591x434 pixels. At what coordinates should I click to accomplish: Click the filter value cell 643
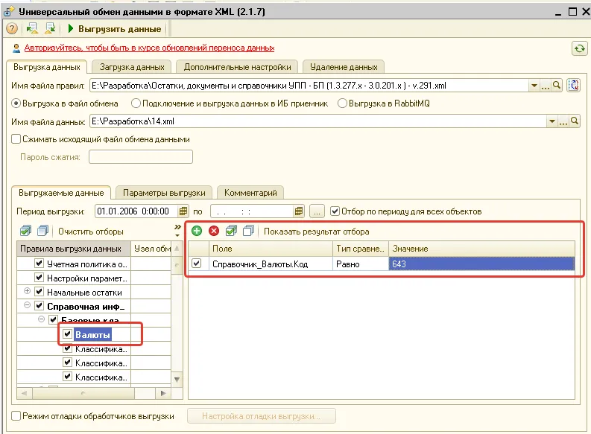(x=481, y=264)
